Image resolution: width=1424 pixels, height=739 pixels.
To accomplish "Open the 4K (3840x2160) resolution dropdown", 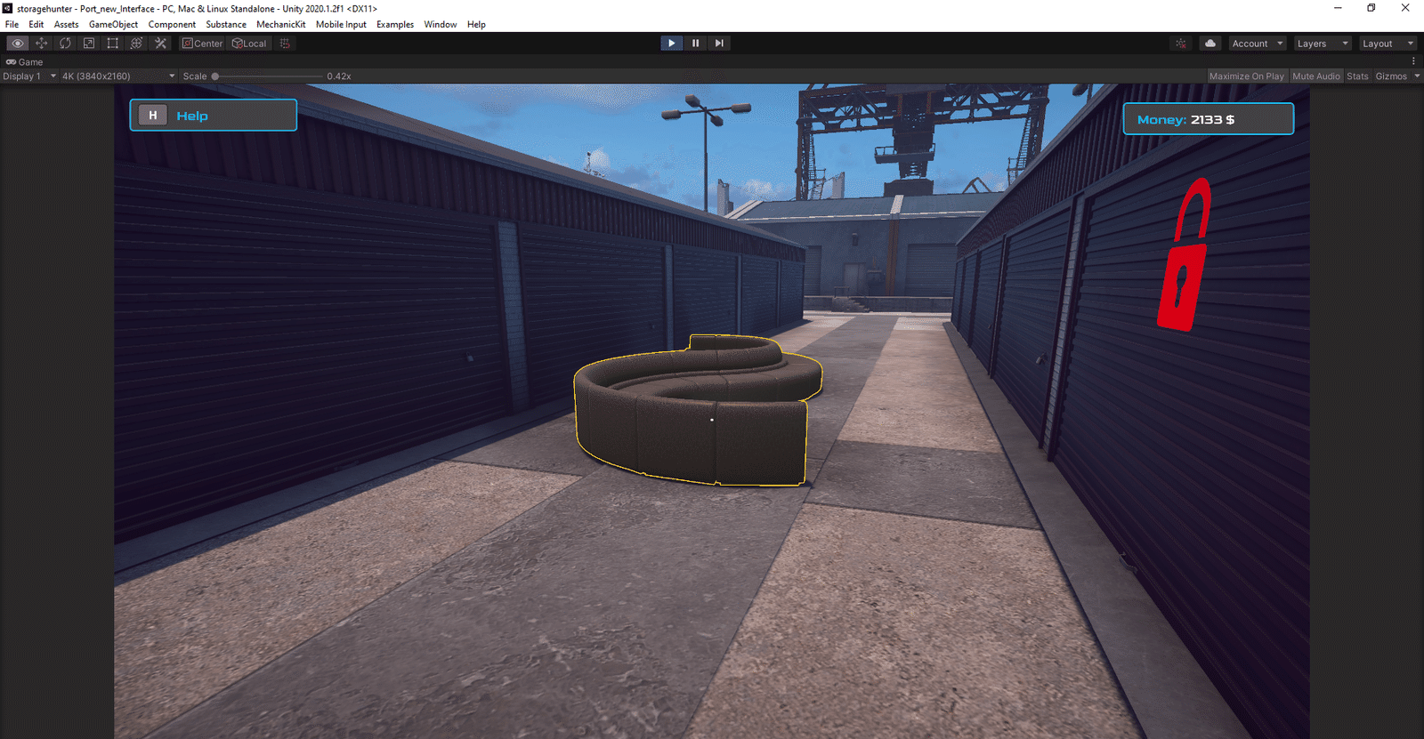I will coord(118,76).
